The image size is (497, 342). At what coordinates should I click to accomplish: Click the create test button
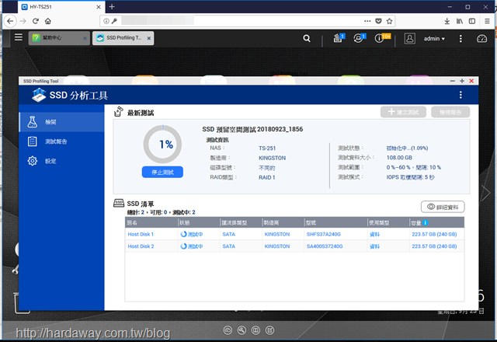pyautogui.click(x=403, y=112)
